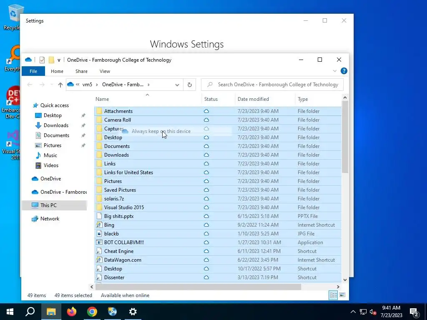
Task: Open the Customize Quick Access Toolbar dropdown
Action: pyautogui.click(x=59, y=60)
